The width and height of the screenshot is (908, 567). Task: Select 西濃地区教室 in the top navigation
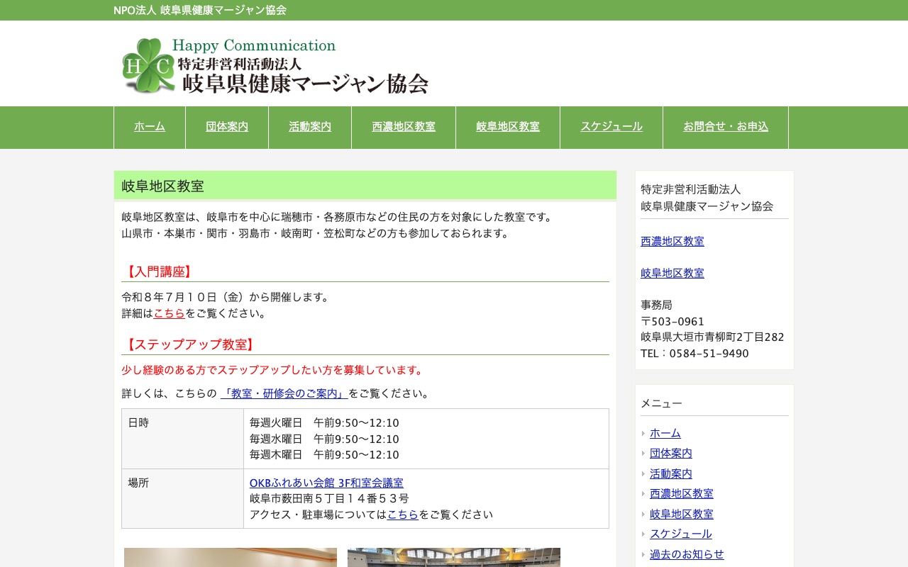point(403,127)
